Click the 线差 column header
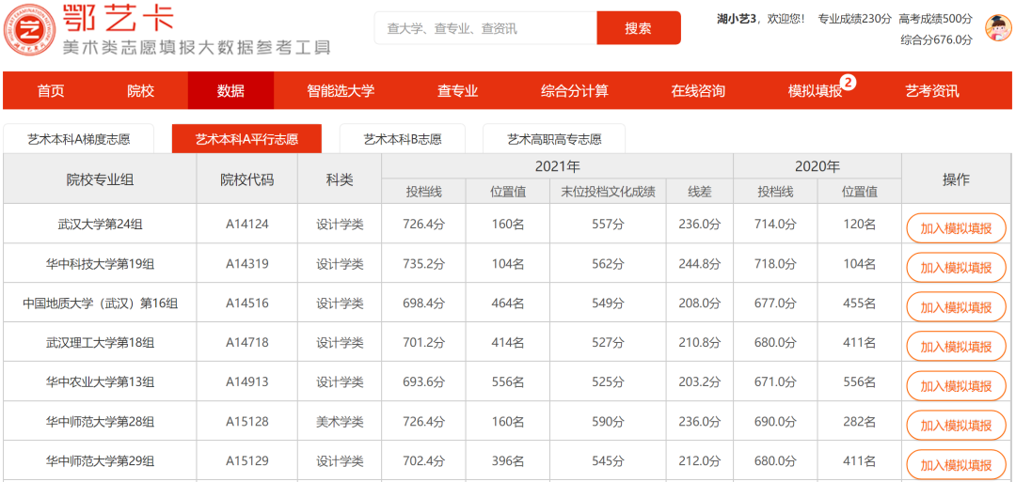The image size is (1016, 482). point(699,192)
